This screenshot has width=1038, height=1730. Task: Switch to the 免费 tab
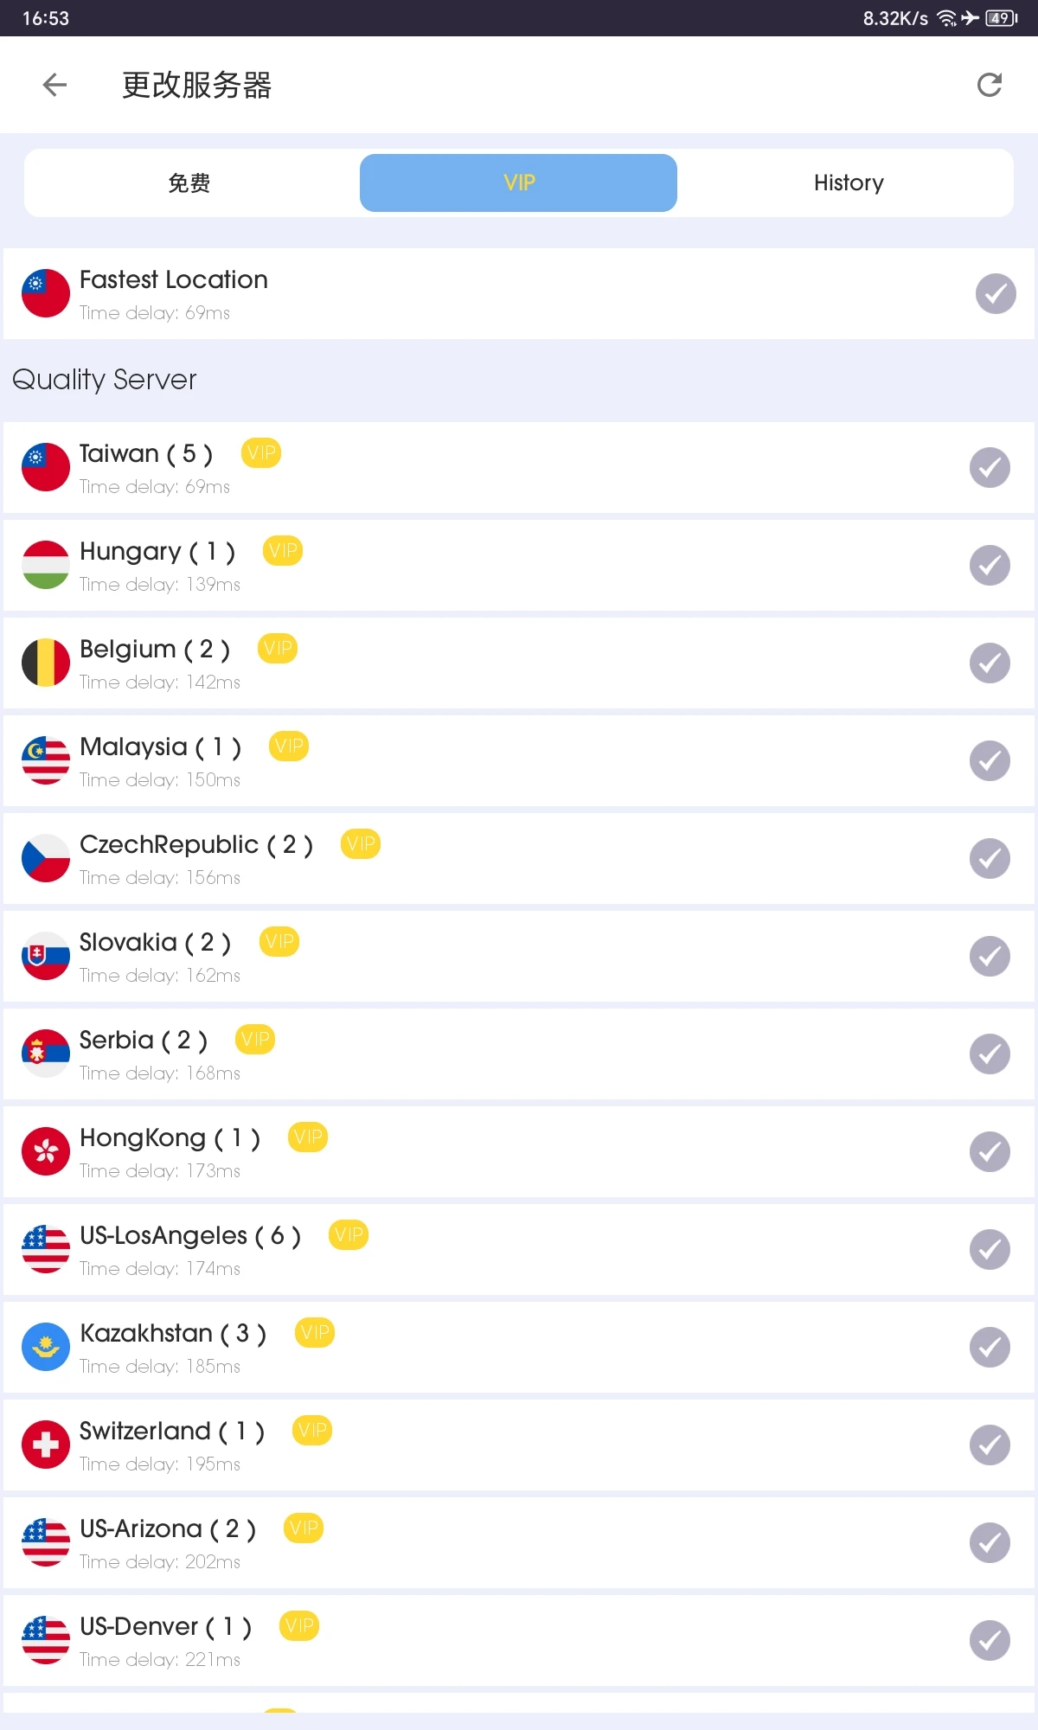189,183
